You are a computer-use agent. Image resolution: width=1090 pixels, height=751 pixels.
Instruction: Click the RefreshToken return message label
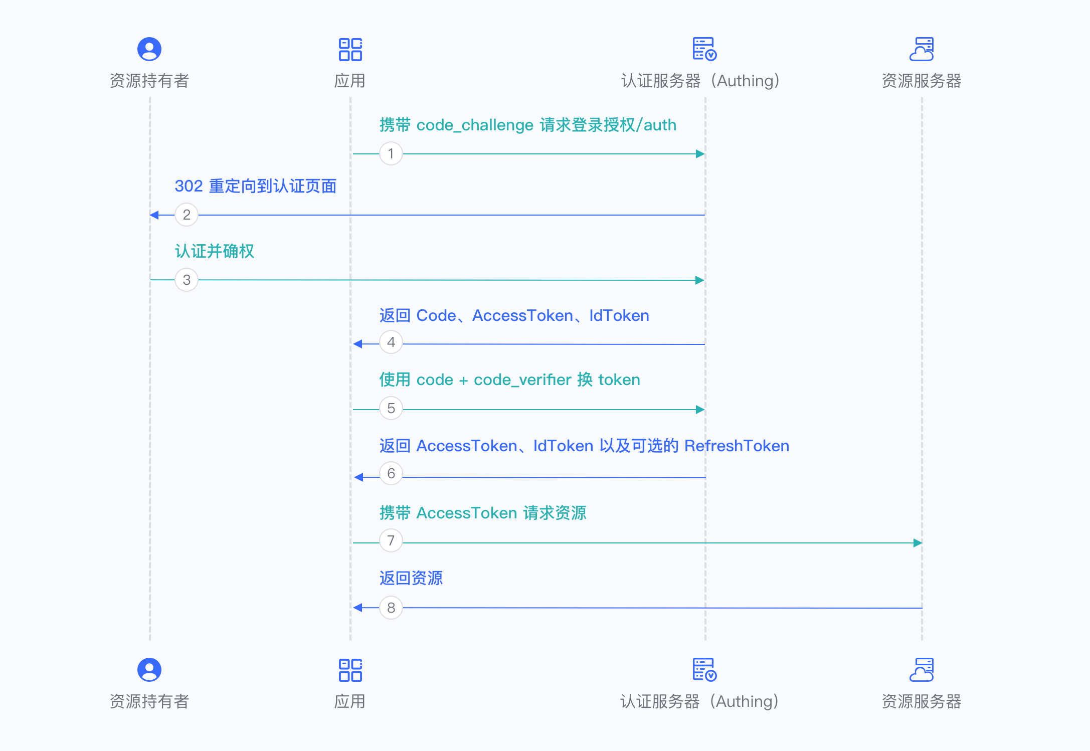584,446
